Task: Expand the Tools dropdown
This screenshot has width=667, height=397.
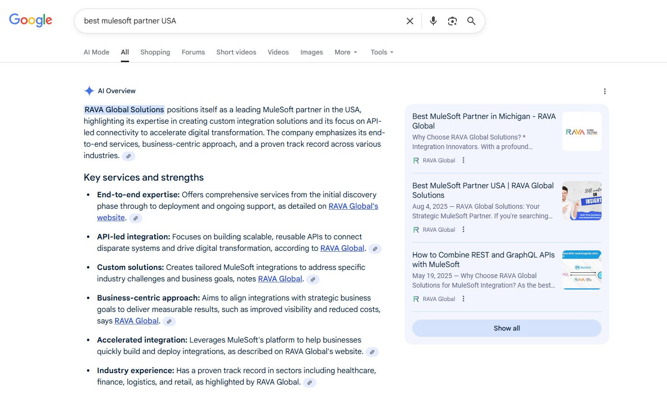Action: coord(381,52)
